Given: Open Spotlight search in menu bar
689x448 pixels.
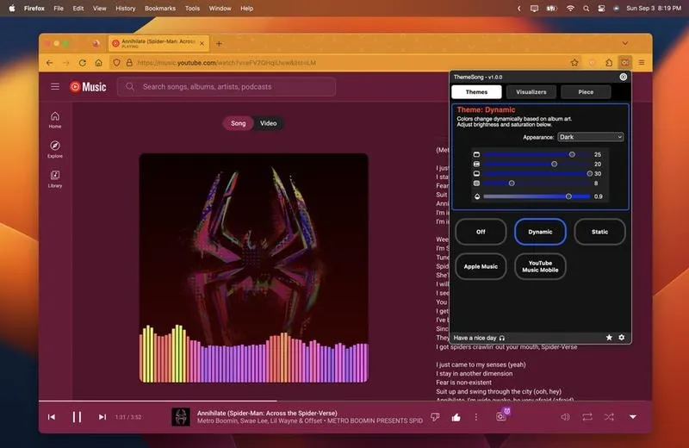Looking at the screenshot, I should point(586,9).
